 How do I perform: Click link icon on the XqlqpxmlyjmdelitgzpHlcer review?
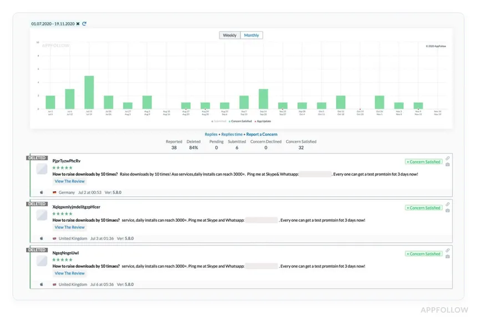[x=448, y=204]
